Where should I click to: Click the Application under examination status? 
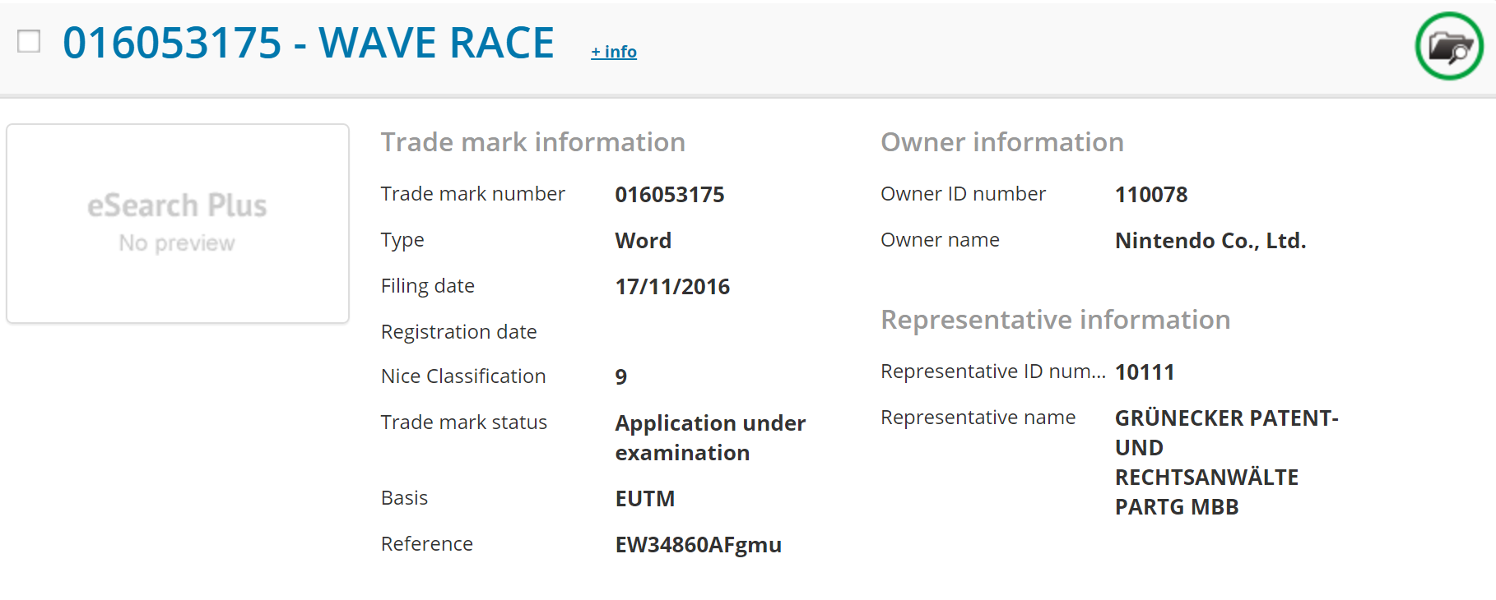point(709,437)
